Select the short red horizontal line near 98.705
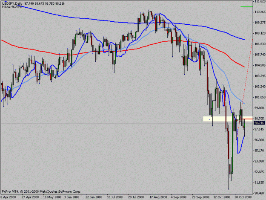 tap(247, 119)
